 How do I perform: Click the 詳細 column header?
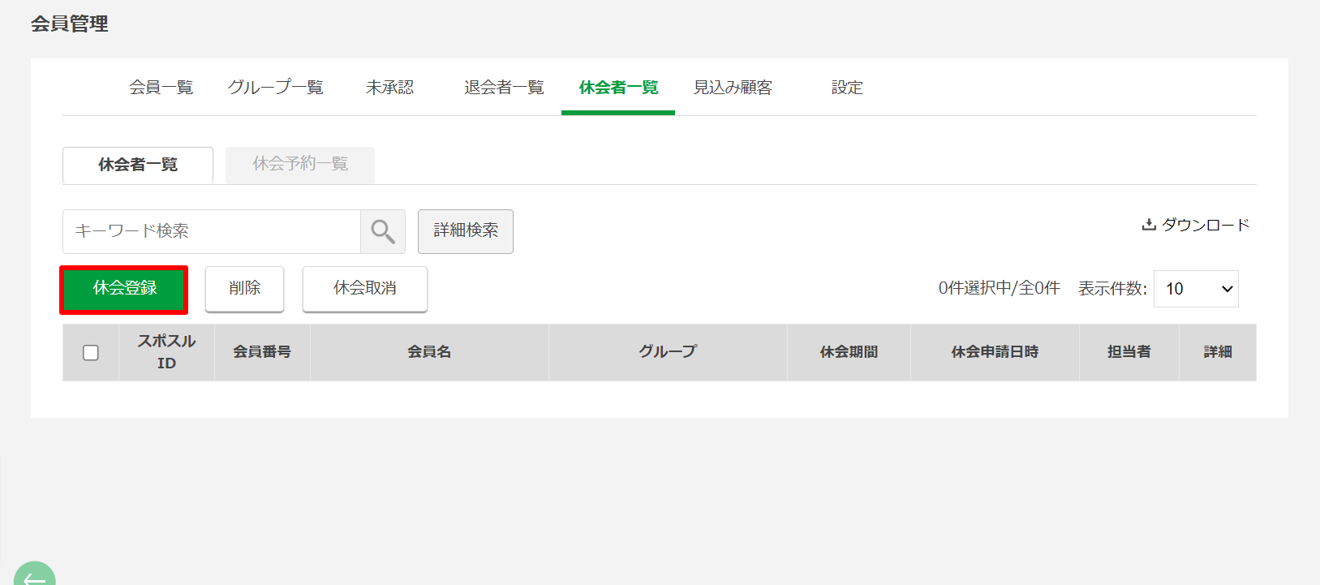coord(1218,353)
